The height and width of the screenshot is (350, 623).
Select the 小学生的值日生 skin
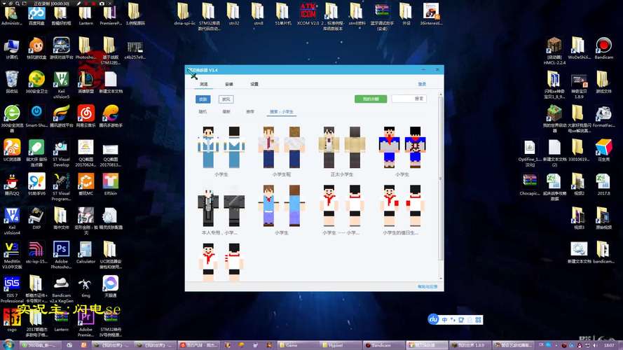(402, 210)
